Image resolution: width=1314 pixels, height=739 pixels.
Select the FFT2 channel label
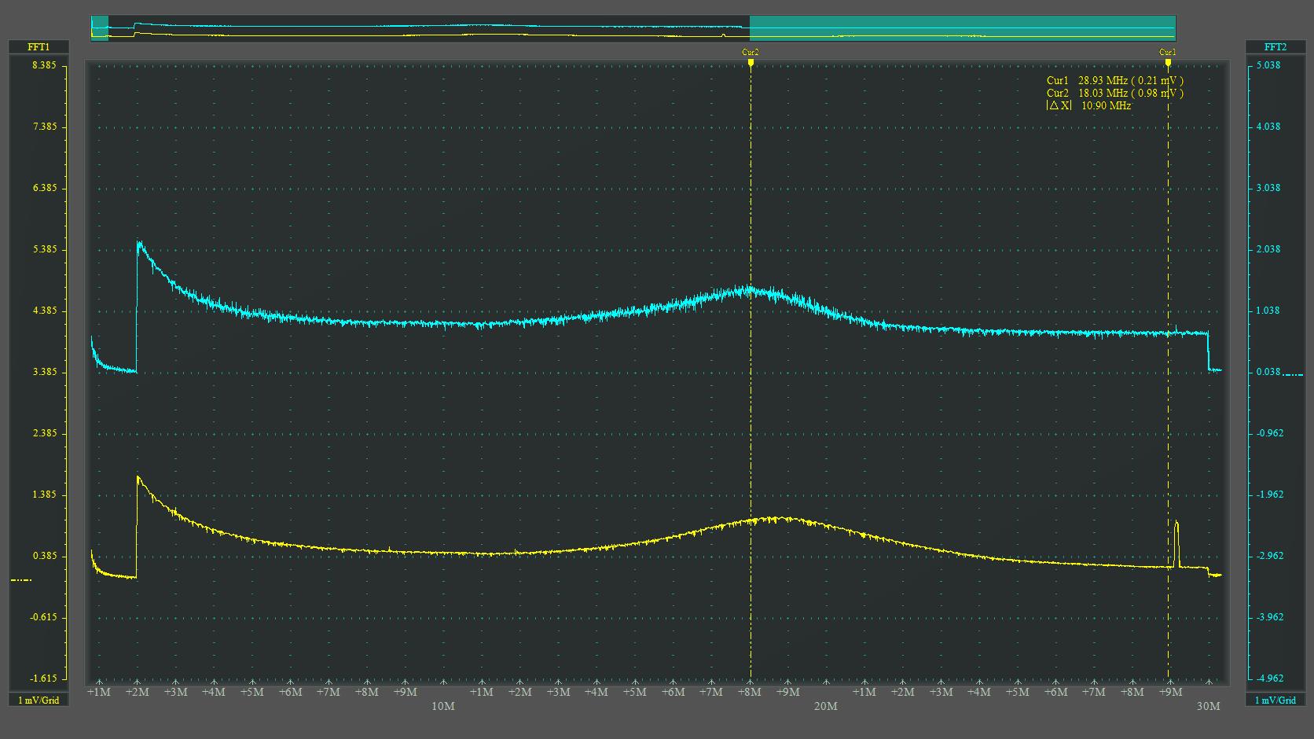tap(1275, 47)
